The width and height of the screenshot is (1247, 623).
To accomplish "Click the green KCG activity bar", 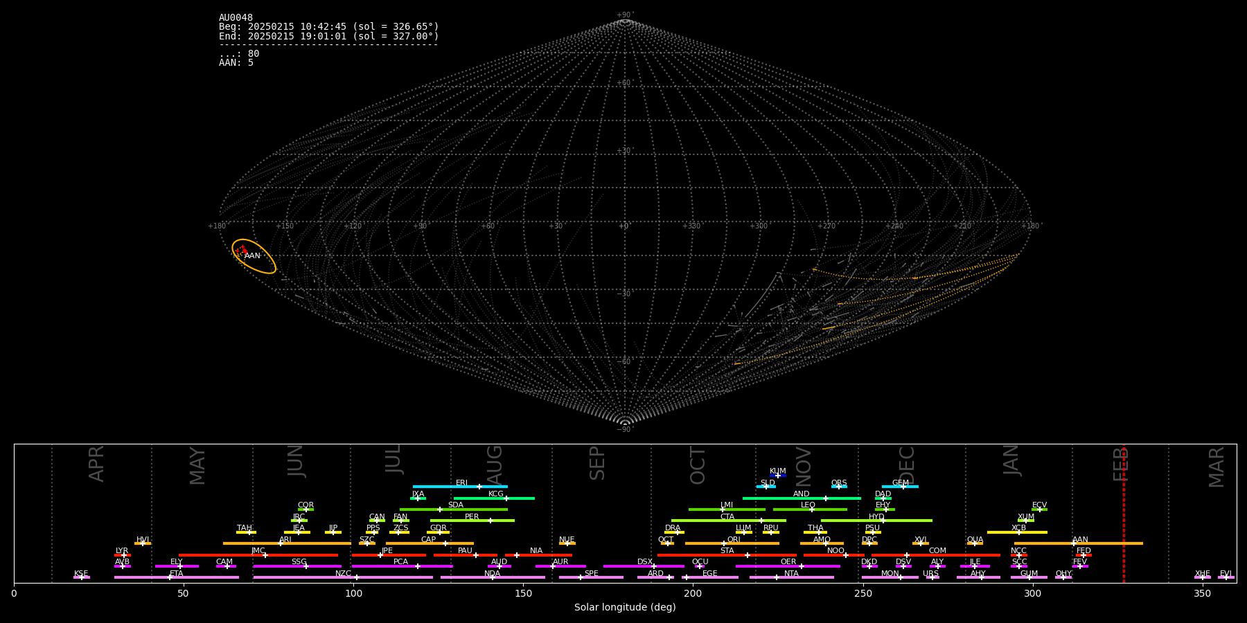I will [494, 498].
